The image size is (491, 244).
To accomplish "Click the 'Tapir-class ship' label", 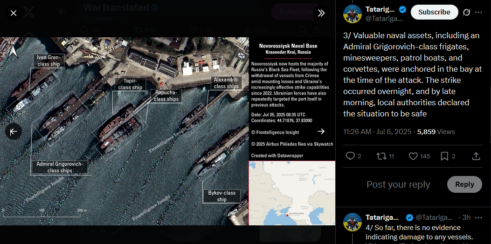I will coord(130,84).
